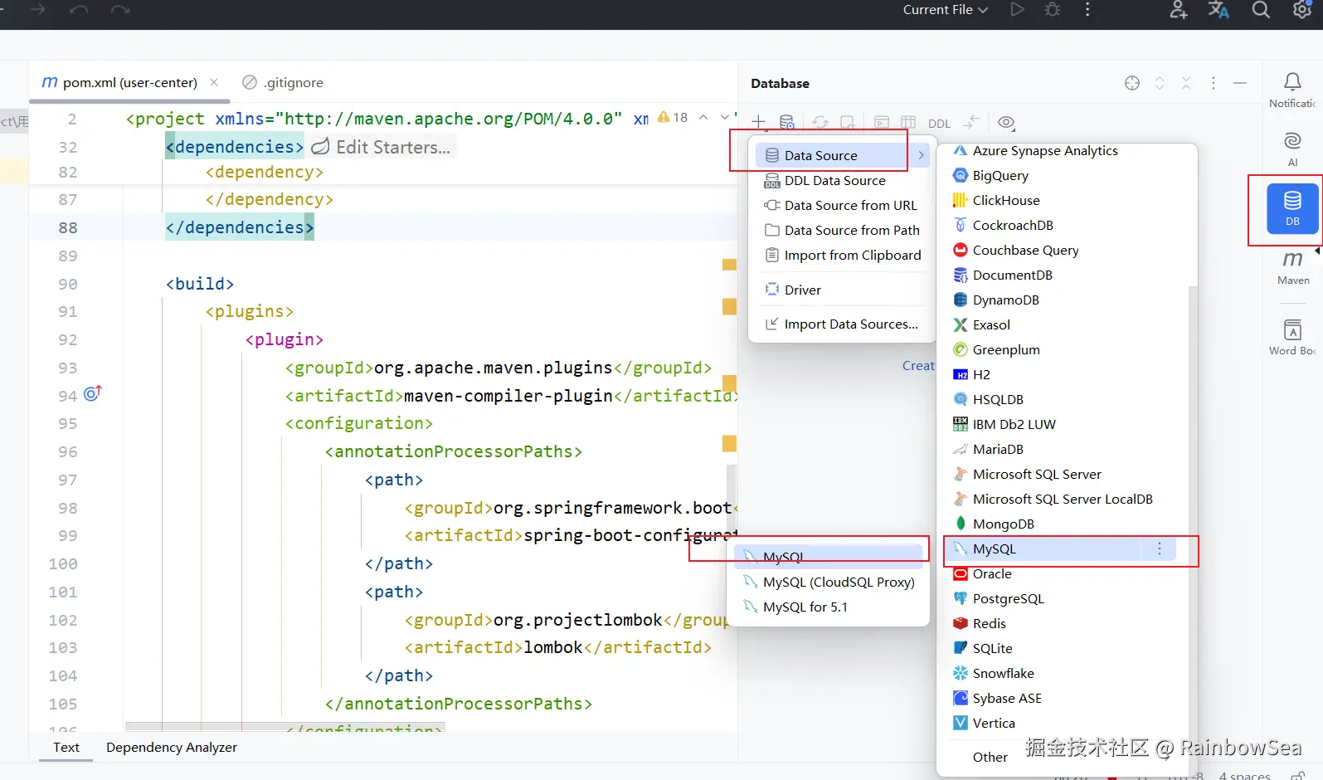Image resolution: width=1323 pixels, height=780 pixels.
Task: Switch to the .gitignore editor tab
Action: 293,83
